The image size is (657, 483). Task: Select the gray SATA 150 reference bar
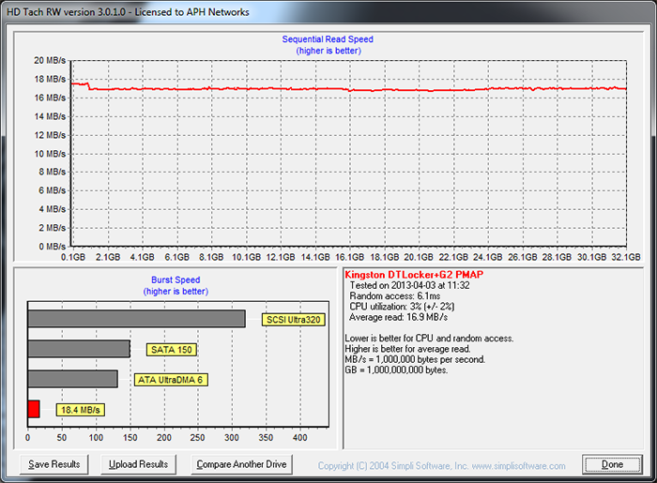79,349
